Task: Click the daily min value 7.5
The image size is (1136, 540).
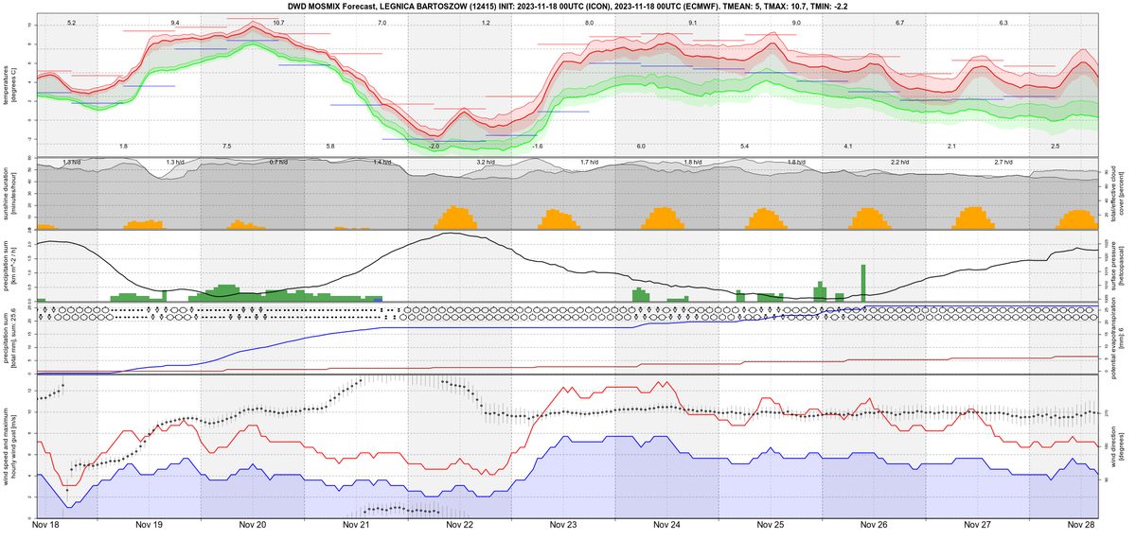Action: point(226,147)
